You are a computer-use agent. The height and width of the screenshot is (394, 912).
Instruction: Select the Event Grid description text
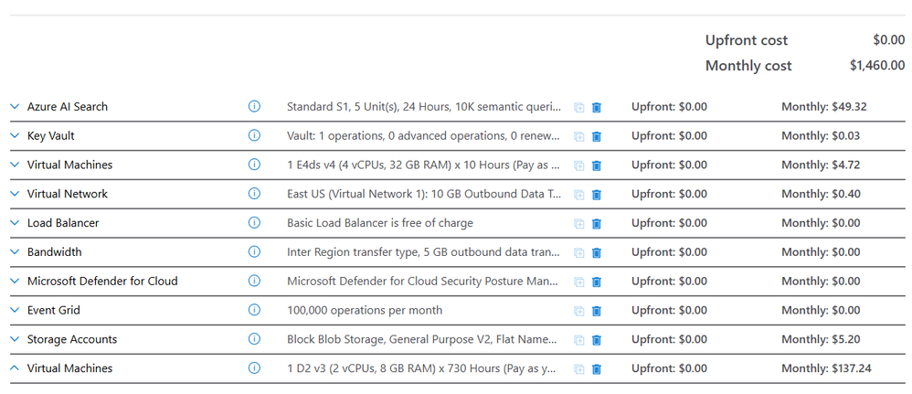[x=365, y=311]
